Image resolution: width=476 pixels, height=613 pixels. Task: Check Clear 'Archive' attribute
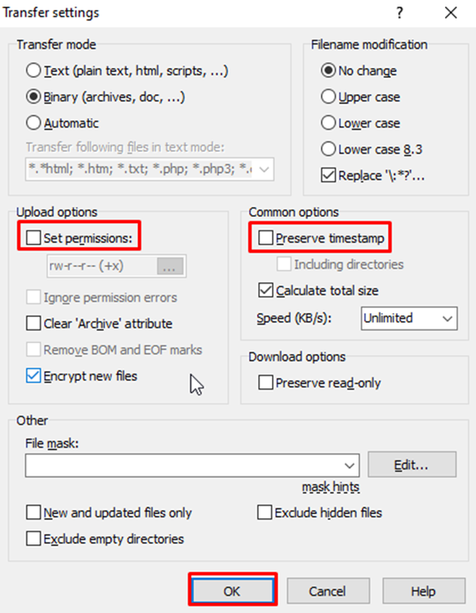(33, 324)
